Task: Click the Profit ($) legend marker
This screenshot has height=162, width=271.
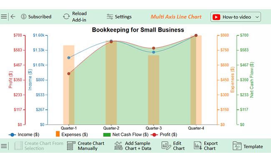Action: click(154, 135)
